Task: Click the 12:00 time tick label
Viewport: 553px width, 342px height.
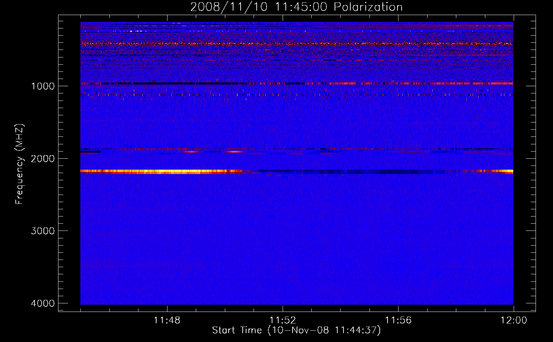Action: [514, 320]
